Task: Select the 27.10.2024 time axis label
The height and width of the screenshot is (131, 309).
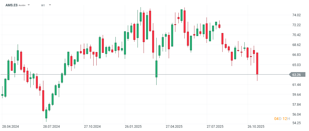Action: [92, 127]
